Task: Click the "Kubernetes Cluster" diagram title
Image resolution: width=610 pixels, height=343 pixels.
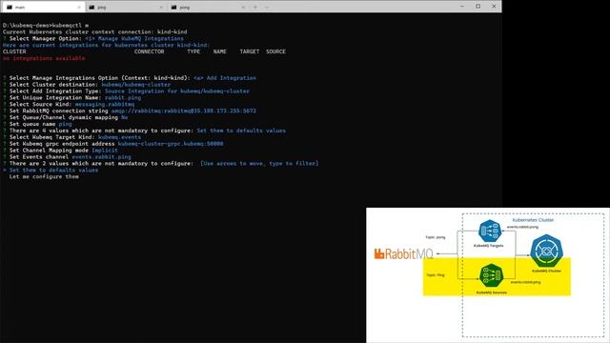Action: coord(533,220)
